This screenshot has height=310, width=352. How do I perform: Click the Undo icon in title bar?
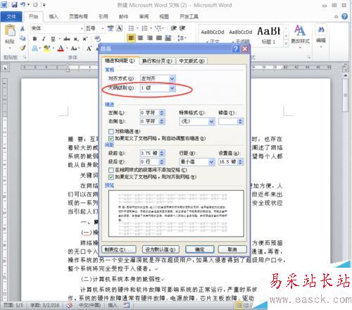tap(23, 5)
